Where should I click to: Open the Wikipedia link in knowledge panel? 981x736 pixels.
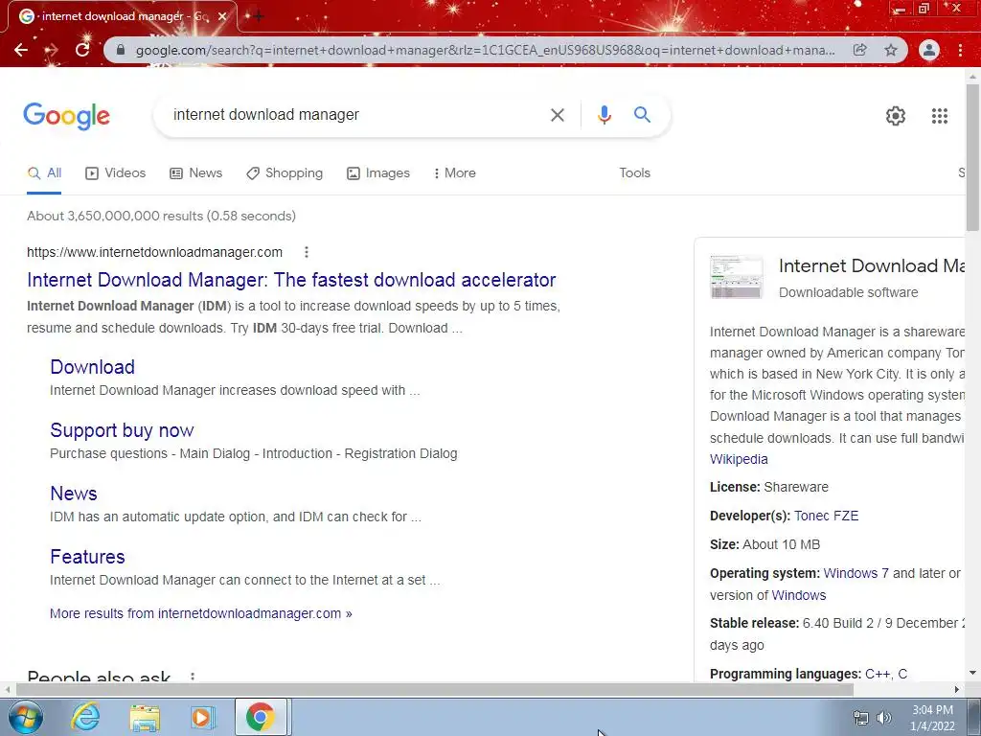tap(739, 459)
